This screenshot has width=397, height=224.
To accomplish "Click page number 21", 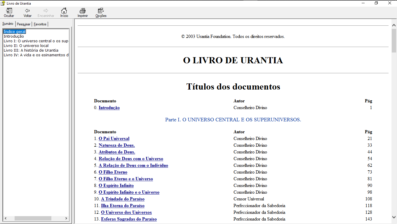I will pyautogui.click(x=370, y=139).
